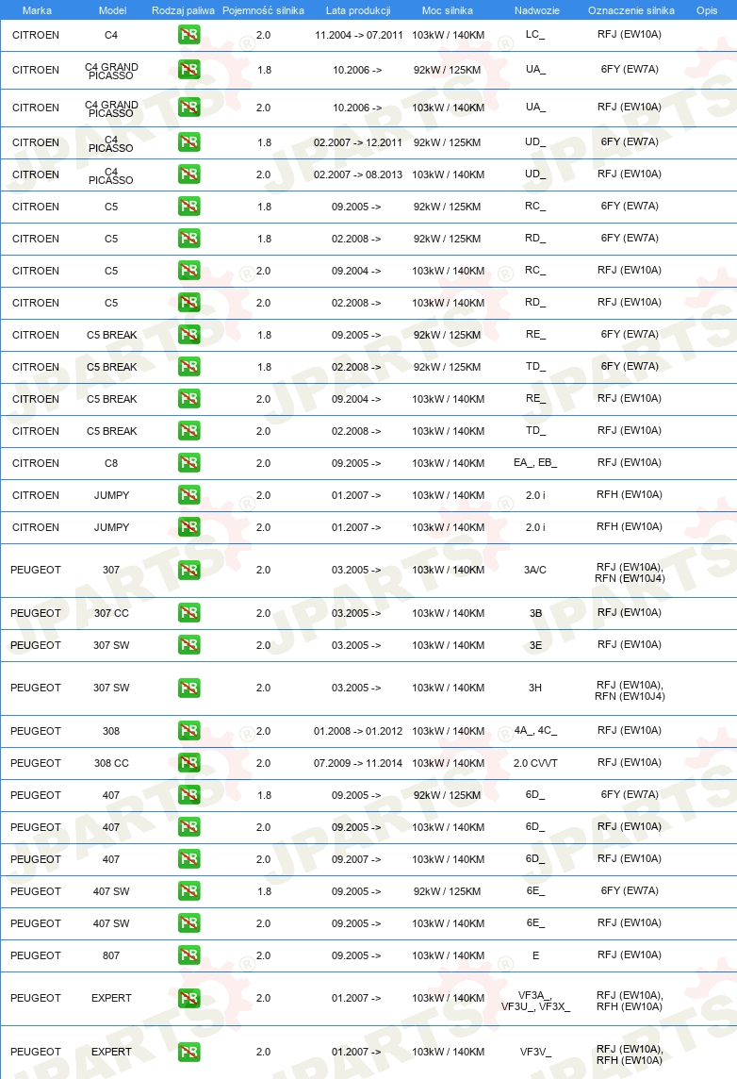Select the '09.2007 ->' production years cell
737x1079 pixels.
pyautogui.click(x=356, y=859)
